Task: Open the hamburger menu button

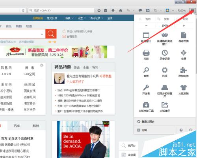Action: [x=192, y=10]
